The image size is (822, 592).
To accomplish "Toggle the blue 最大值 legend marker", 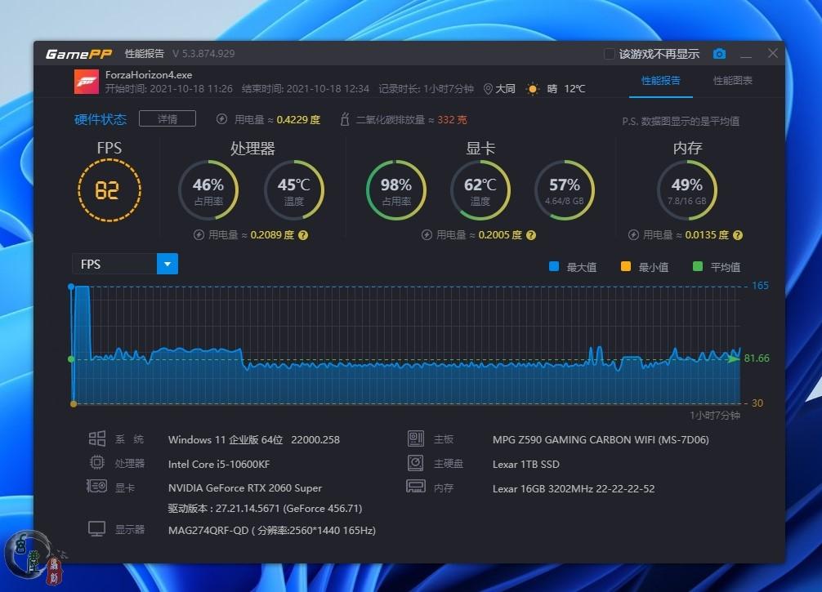I will click(554, 266).
